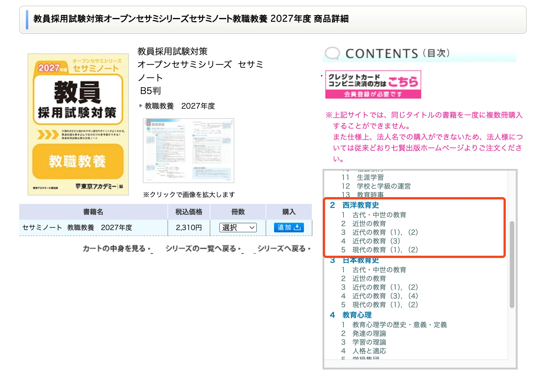Screen dimensions: 534x374
Task: Select the '2 西洋教育史' heading text
Action: [x=354, y=205]
